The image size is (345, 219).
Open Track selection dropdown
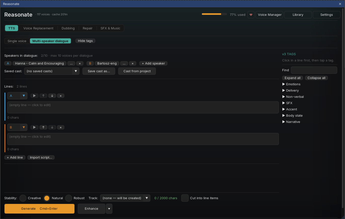click(x=125, y=198)
